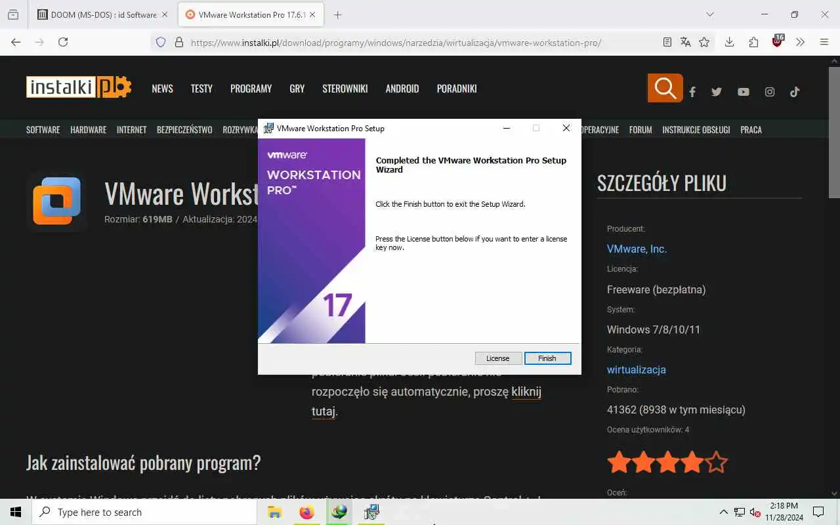Open GRY menu item
The width and height of the screenshot is (840, 525).
(x=297, y=89)
